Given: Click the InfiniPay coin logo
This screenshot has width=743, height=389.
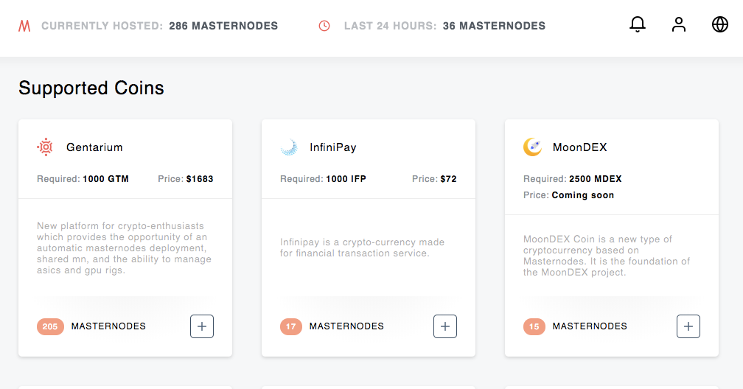Looking at the screenshot, I should [289, 147].
